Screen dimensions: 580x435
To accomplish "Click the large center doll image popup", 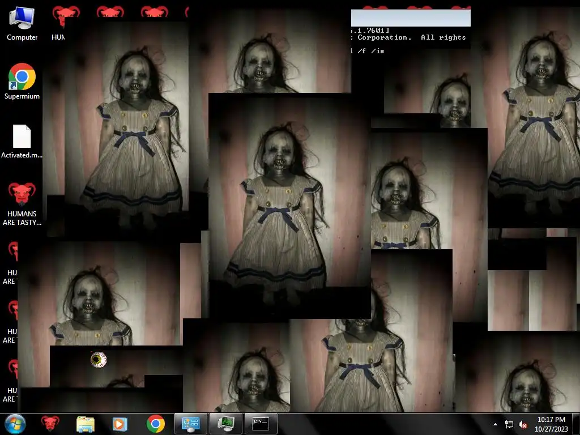I will pos(289,206).
